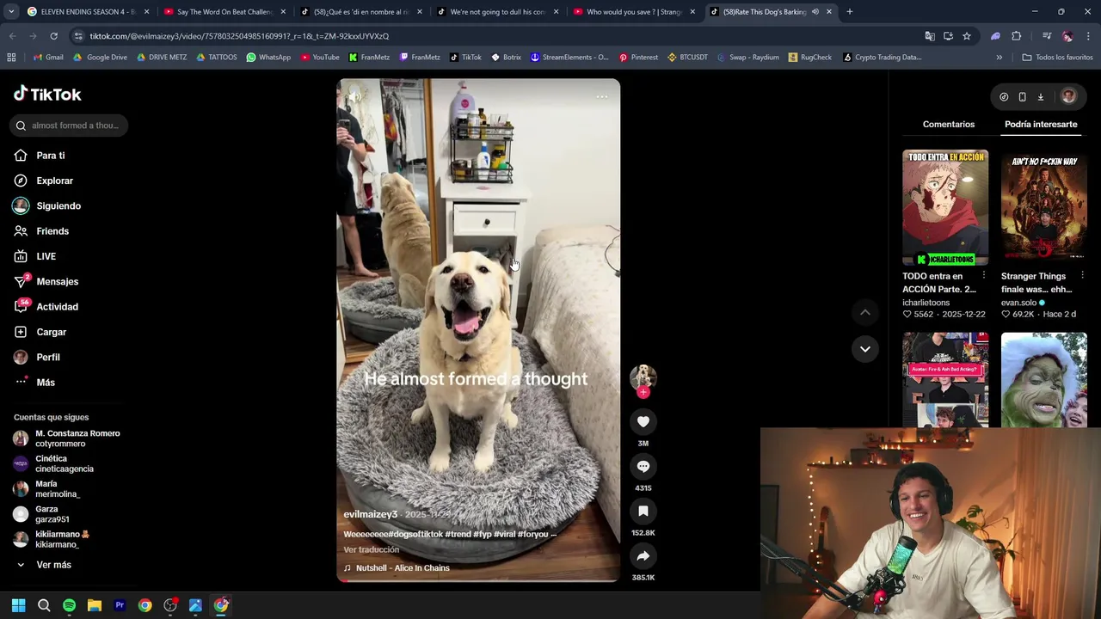The height and width of the screenshot is (619, 1101).
Task: Open the video's three-dot options menu
Action: (x=601, y=97)
